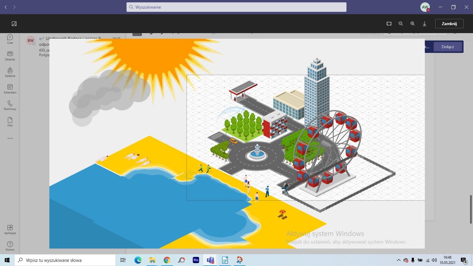Open the clock and date flyout

[x=447, y=260]
